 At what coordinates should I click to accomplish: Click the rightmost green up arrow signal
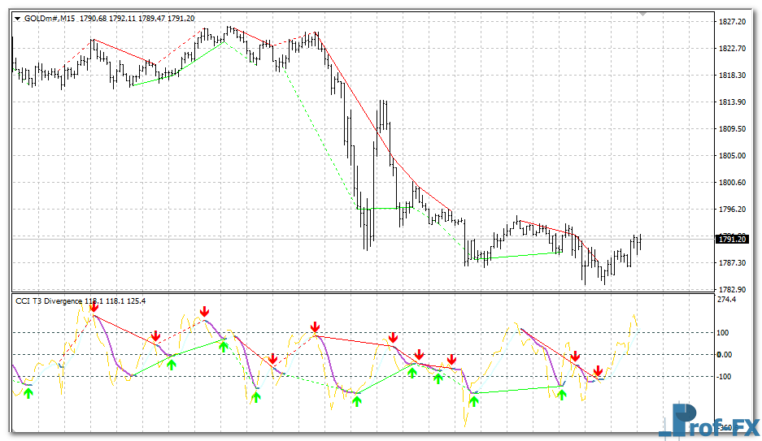point(562,394)
